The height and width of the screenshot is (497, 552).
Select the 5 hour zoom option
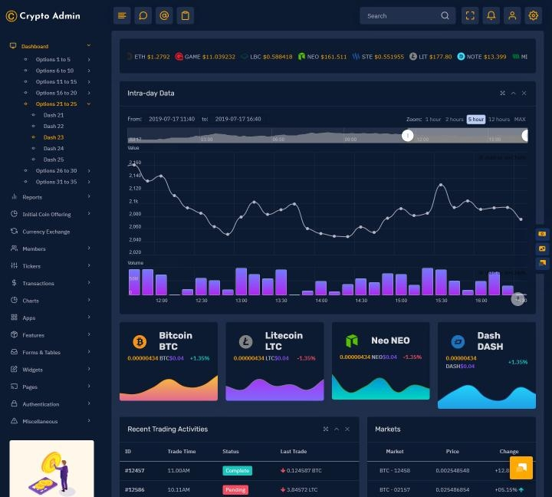[x=476, y=120]
